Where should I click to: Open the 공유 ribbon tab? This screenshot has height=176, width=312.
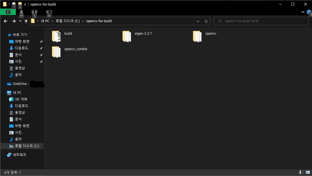[x=34, y=12]
